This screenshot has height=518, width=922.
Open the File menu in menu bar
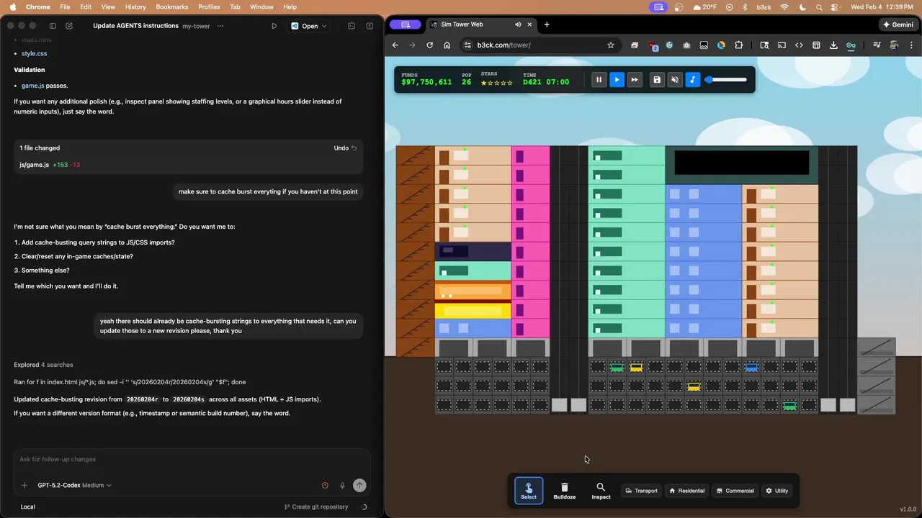click(x=65, y=6)
